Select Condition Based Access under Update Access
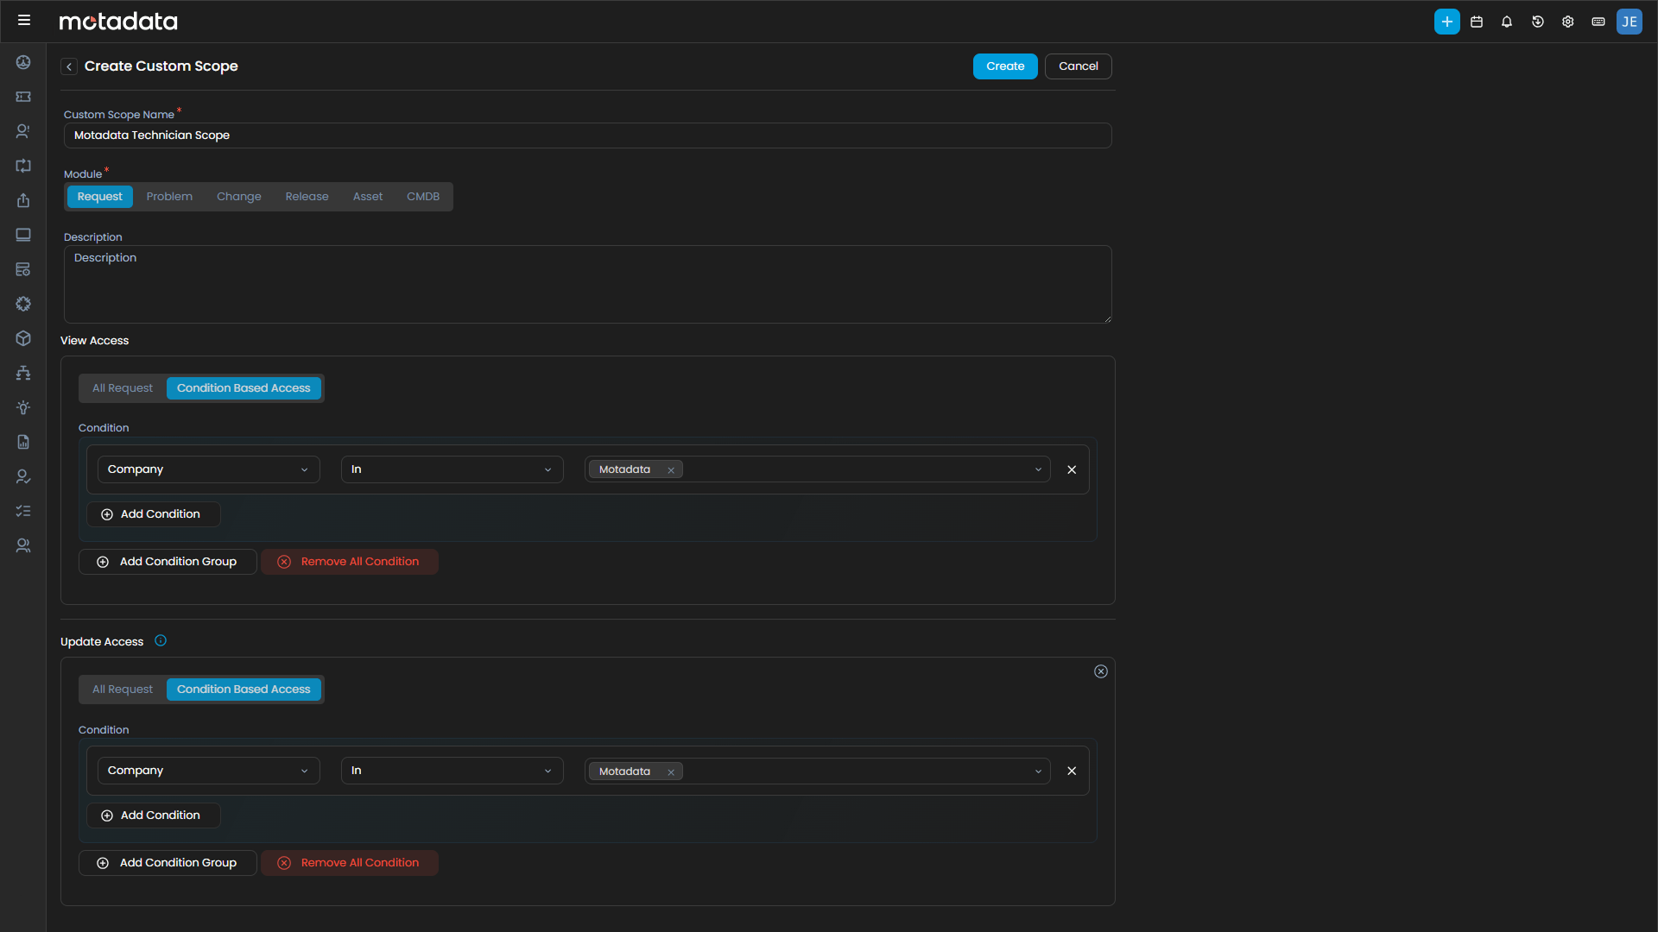 (244, 690)
